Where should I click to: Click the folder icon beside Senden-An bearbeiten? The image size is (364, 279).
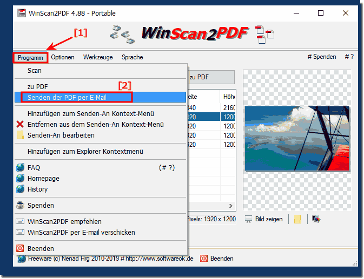click(x=20, y=135)
